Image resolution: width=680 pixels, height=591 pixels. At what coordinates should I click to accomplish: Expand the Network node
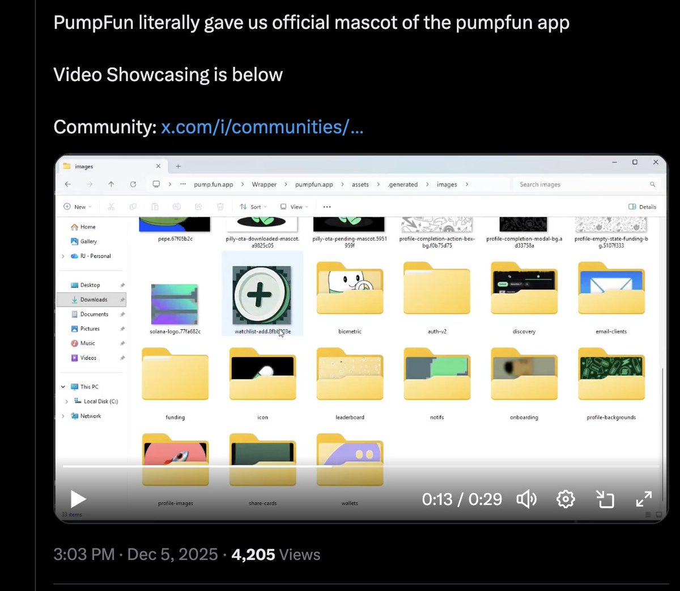pyautogui.click(x=63, y=416)
